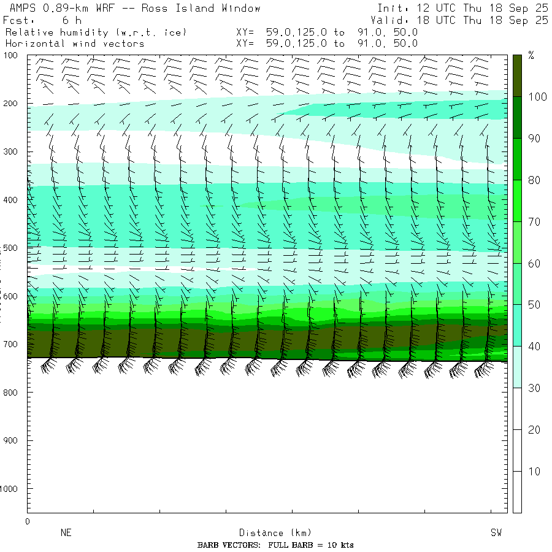This screenshot has height=552, width=552.
Task: Click the colorbar label '90'
Action: 534,139
